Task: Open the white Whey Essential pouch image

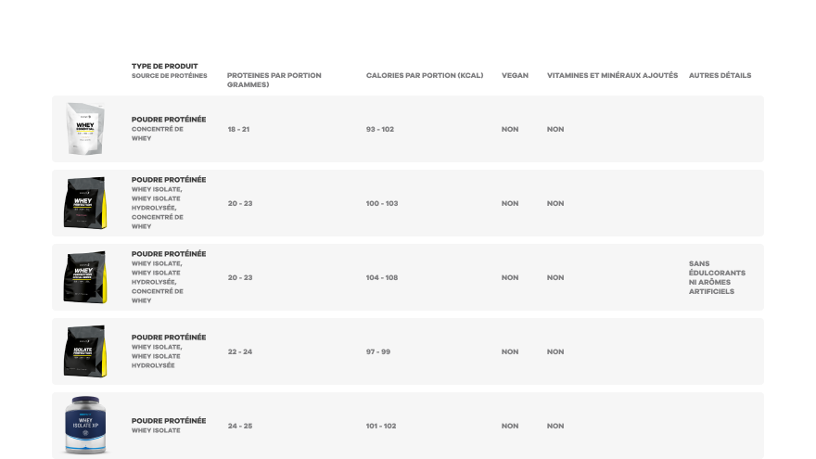Action: tap(85, 129)
